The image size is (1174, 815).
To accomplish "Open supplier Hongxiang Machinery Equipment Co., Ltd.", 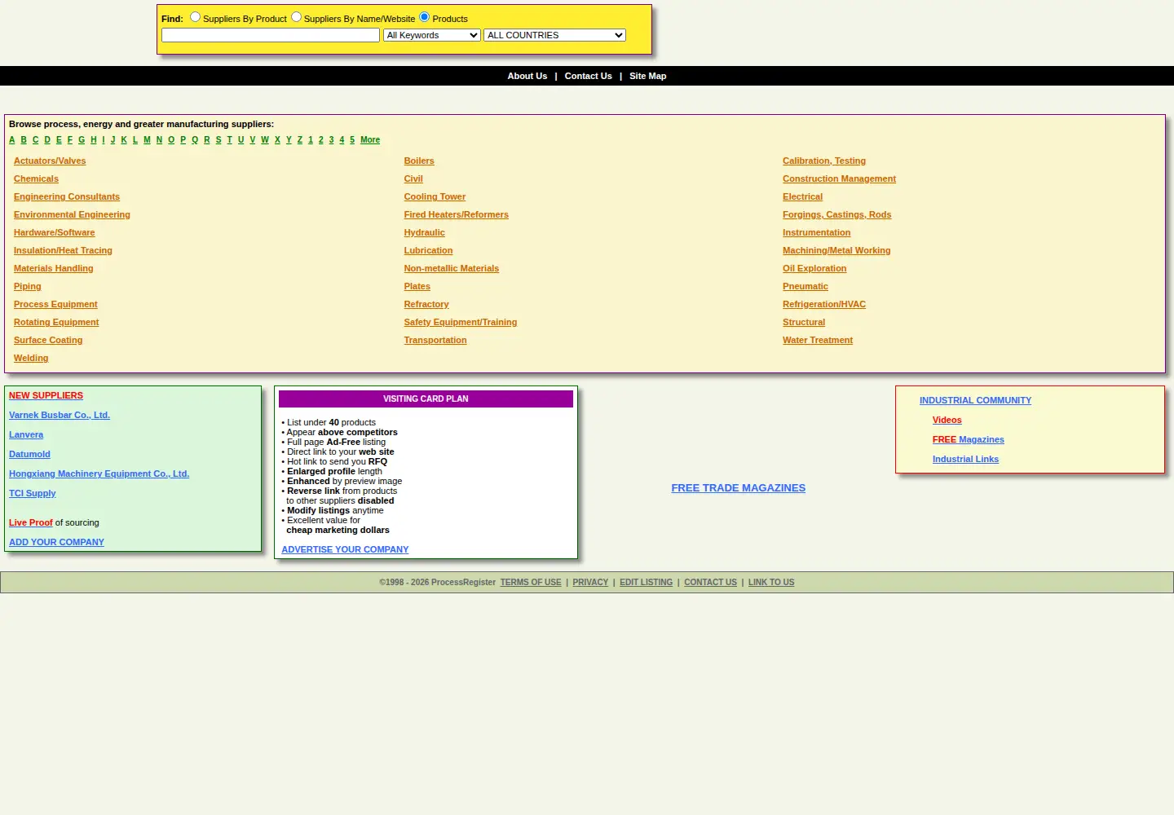I will click(x=99, y=474).
